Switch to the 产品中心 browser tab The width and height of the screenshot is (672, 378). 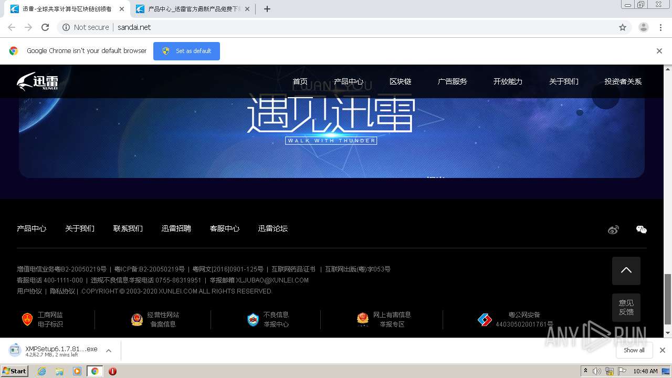[x=192, y=9]
